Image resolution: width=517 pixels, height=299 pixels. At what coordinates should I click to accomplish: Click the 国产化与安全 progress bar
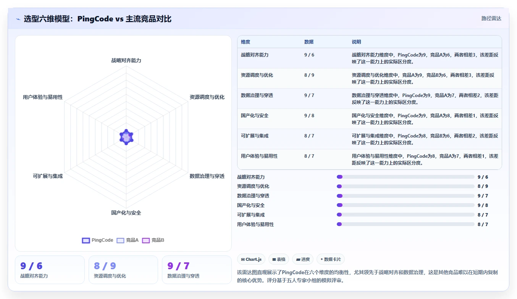[406, 205]
